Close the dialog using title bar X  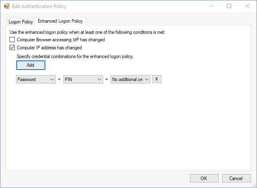click(247, 6)
